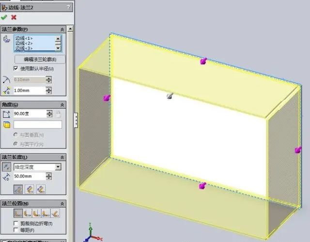The height and width of the screenshot is (242, 310).
Task: Choose the material inside flange position
Action: point(18,213)
